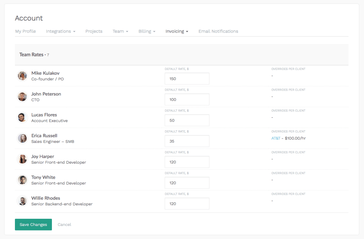
Task: Expand the Team dropdown menu
Action: (x=120, y=31)
